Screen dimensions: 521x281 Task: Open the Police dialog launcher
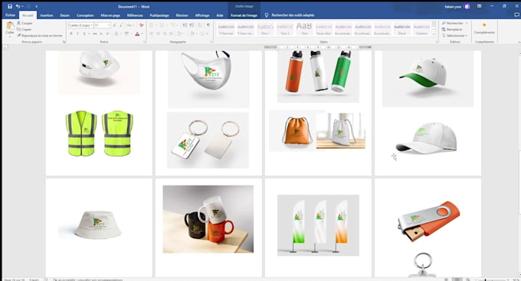click(x=145, y=42)
